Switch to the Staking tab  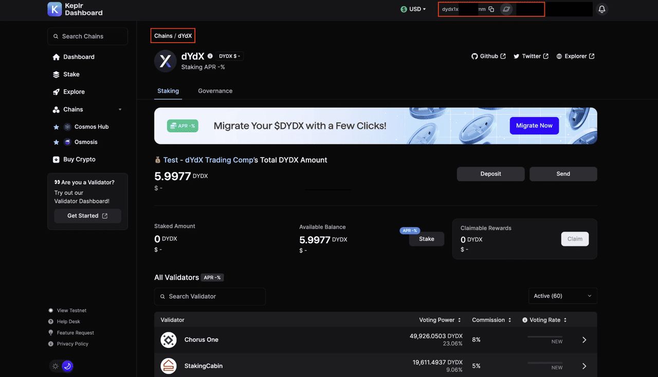pos(168,91)
